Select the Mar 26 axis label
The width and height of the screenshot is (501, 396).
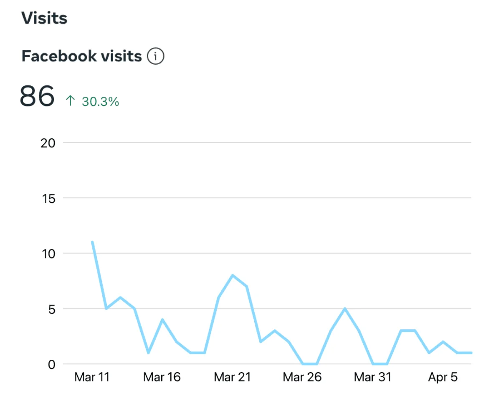tap(302, 377)
